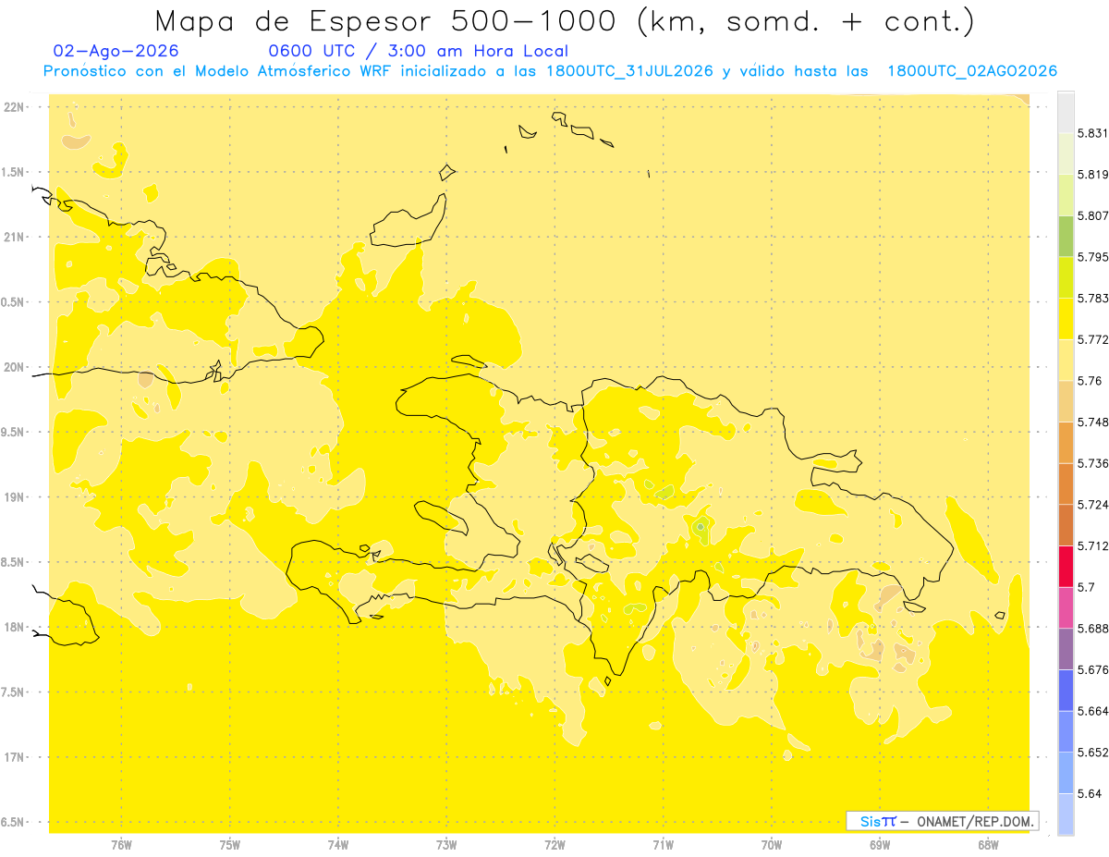Click the colorbar value '5.688'
This screenshot has width=1109, height=857.
tap(1092, 629)
